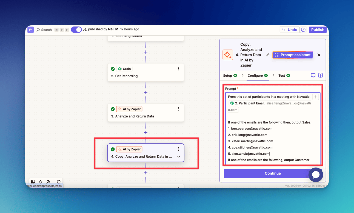This screenshot has height=213, width=354.
Task: Click the AI sparkle app icon in panel header
Action: point(228,55)
